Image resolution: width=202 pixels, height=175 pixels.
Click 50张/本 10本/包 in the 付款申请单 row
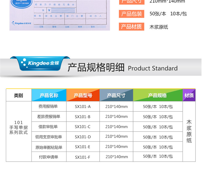158,156
